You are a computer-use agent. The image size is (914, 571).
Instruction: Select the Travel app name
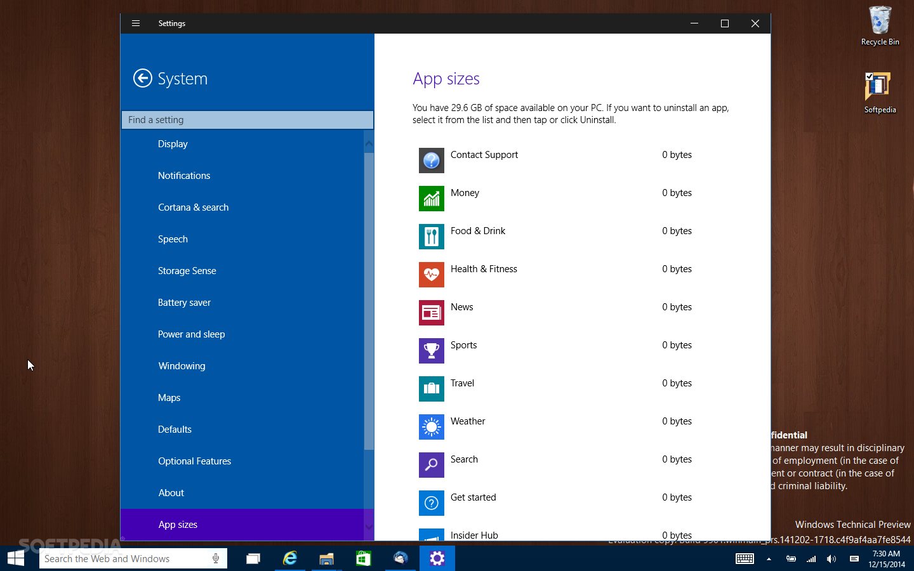coord(462,383)
